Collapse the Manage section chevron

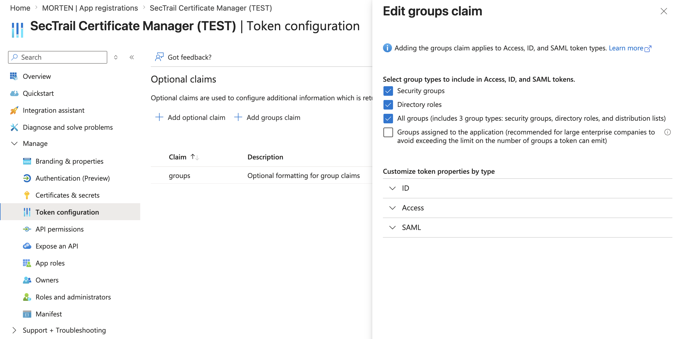(14, 144)
